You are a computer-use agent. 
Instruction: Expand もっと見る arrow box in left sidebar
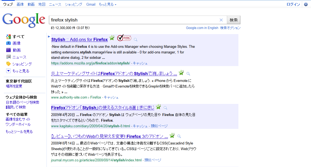tap(8, 71)
